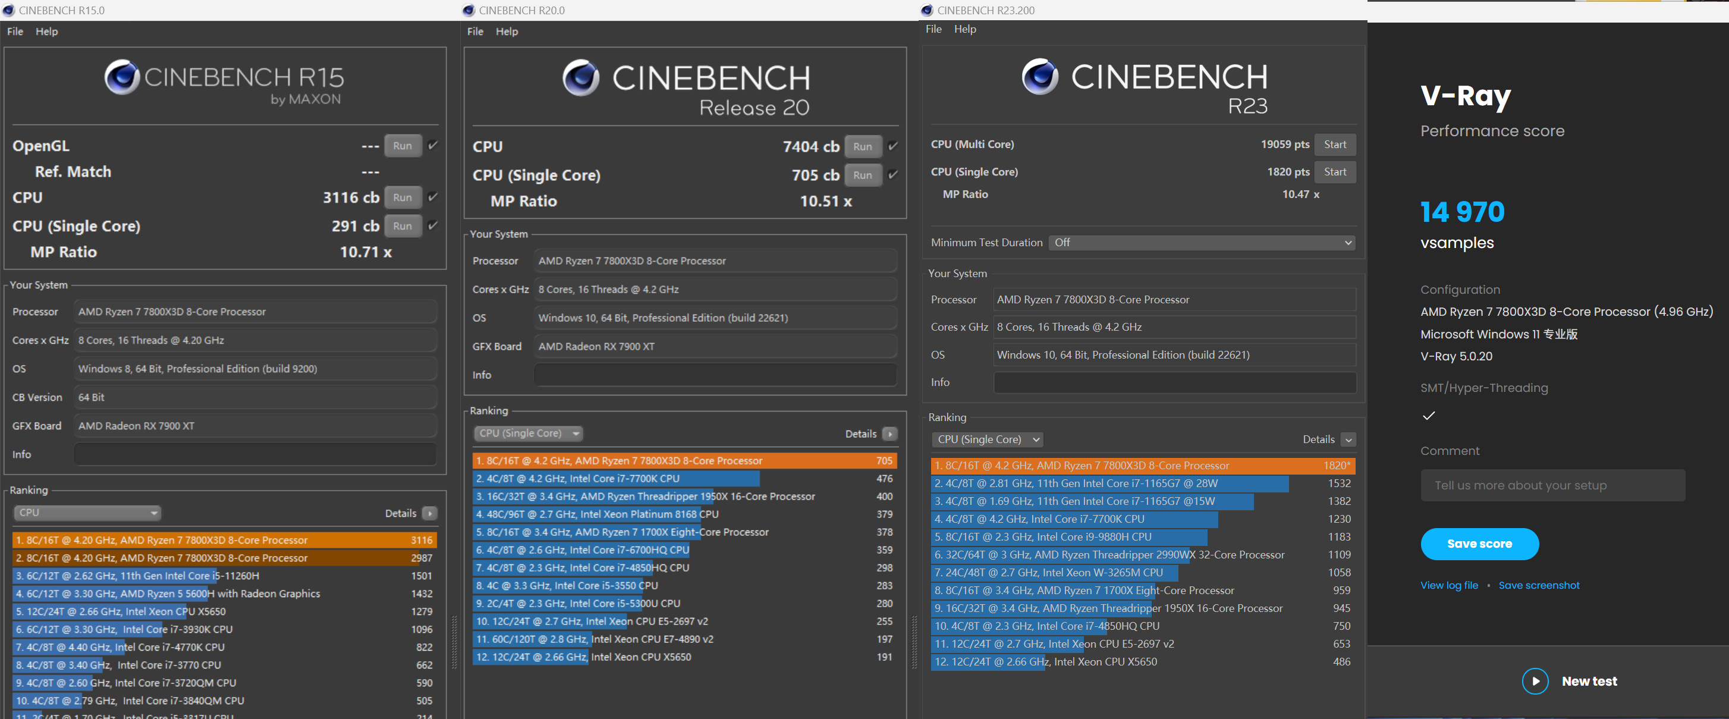1729x719 pixels.
Task: Select the 7800X3D row scoring 1820 in R23
Action: (x=1143, y=465)
